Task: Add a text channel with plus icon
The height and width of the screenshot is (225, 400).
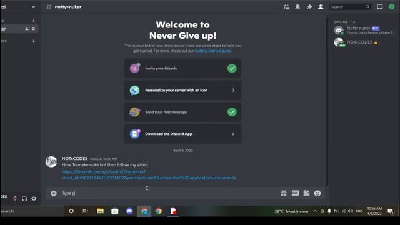Action: 33,21
